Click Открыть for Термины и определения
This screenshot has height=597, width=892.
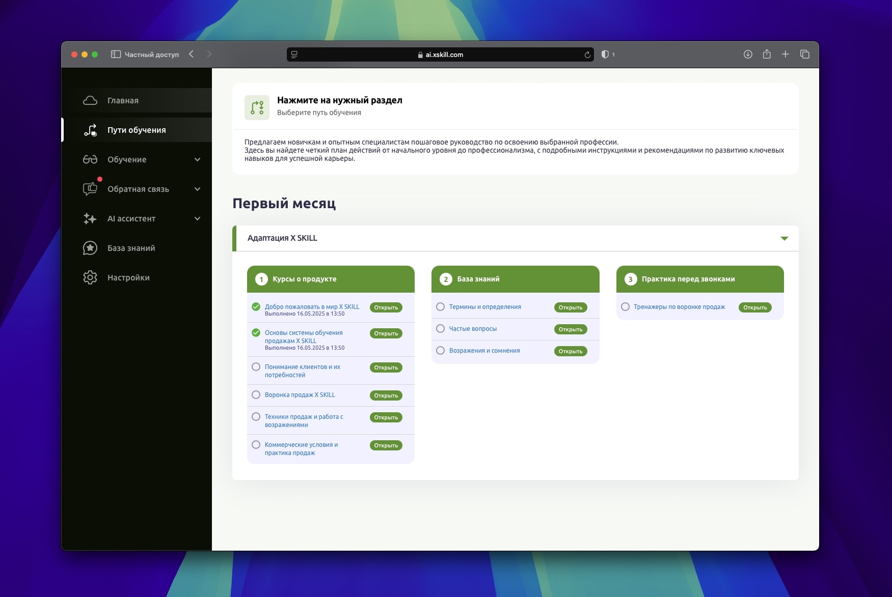coord(571,307)
